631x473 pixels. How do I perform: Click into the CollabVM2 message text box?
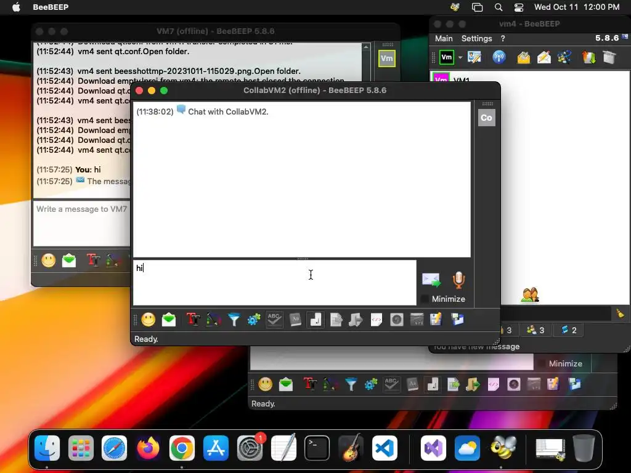[x=274, y=282]
